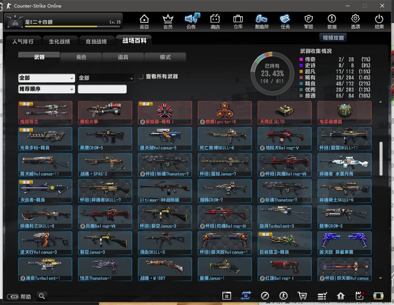The width and height of the screenshot is (394, 305).
Task: Open the 任务 missions icon
Action: [285, 21]
